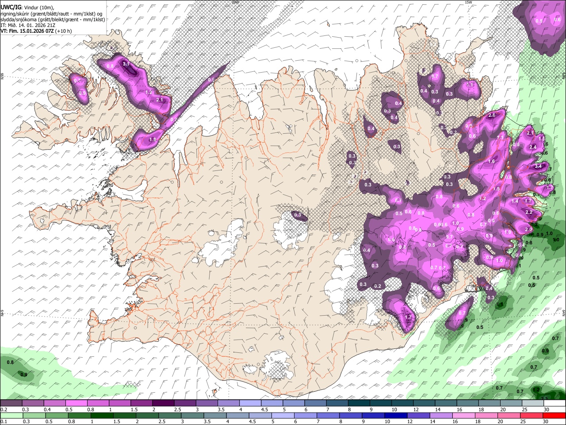The height and width of the screenshot is (425, 566).
Task: Click the 2.4 snowfall value on the east coast
Action: pos(533,147)
